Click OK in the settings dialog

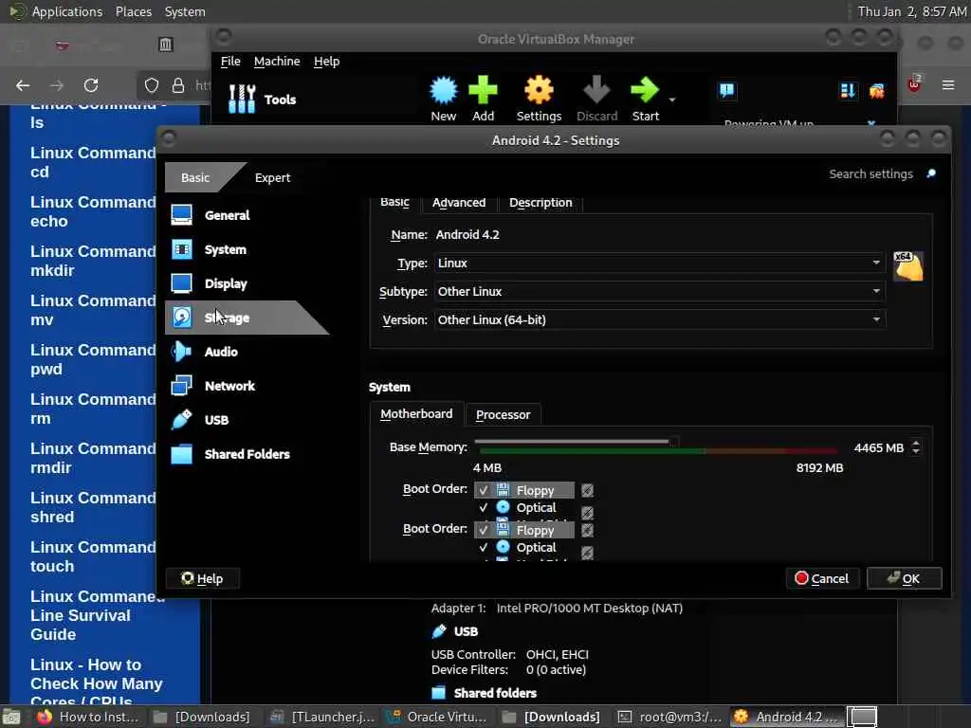[x=904, y=578]
